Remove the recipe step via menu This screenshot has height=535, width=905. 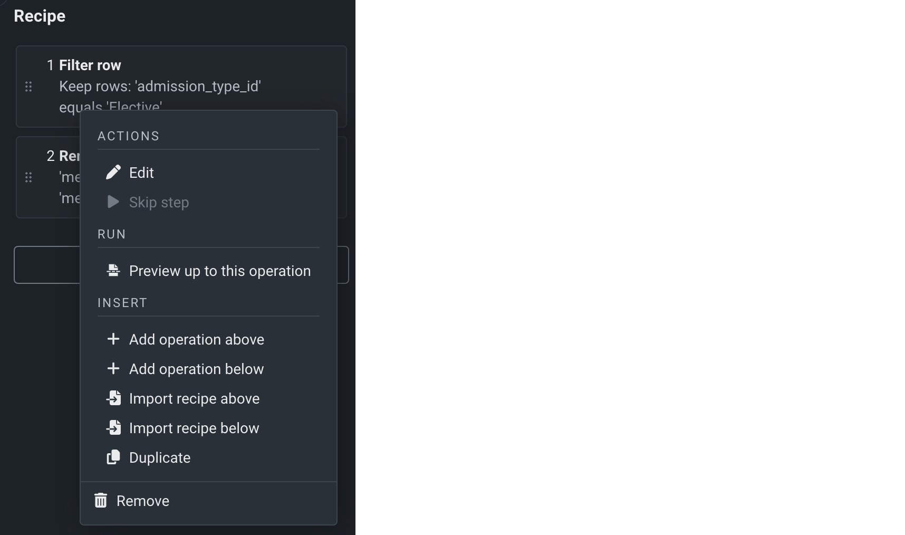click(x=143, y=501)
